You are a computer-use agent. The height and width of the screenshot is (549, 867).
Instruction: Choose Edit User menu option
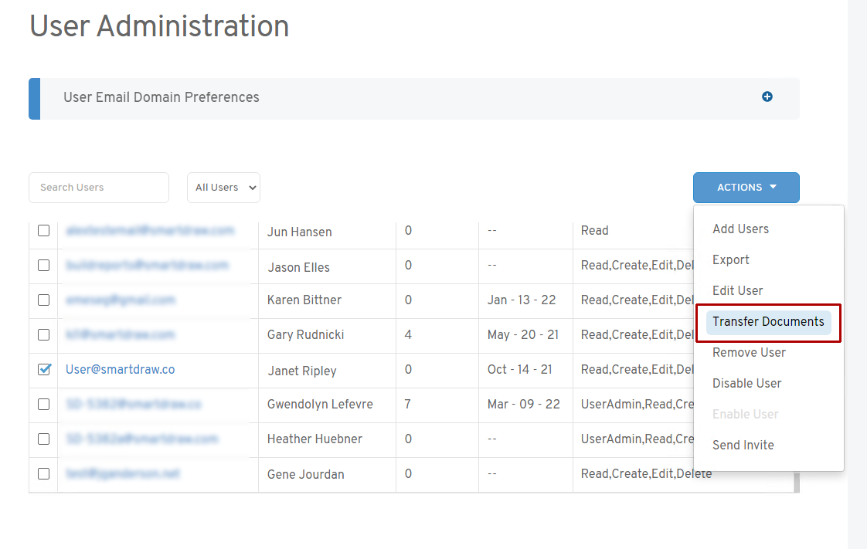[x=737, y=291]
